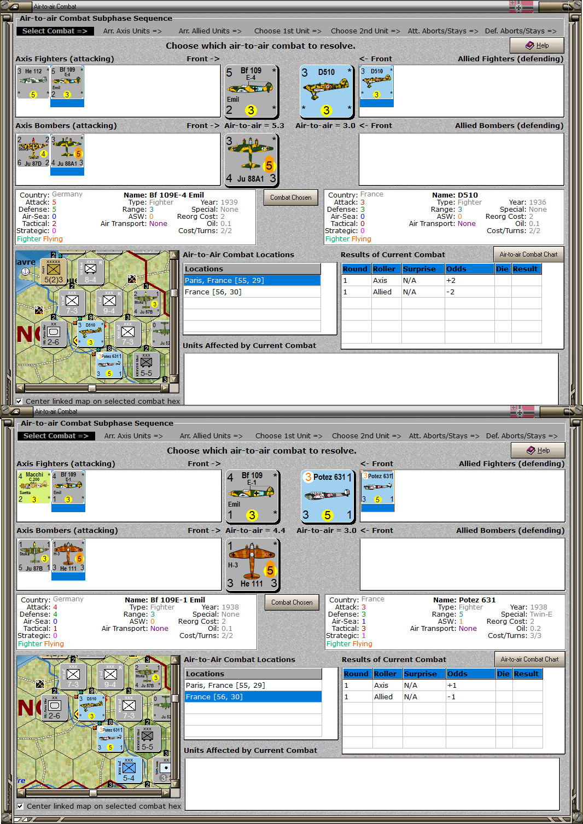Click the large D510 front fighter counter

327,91
